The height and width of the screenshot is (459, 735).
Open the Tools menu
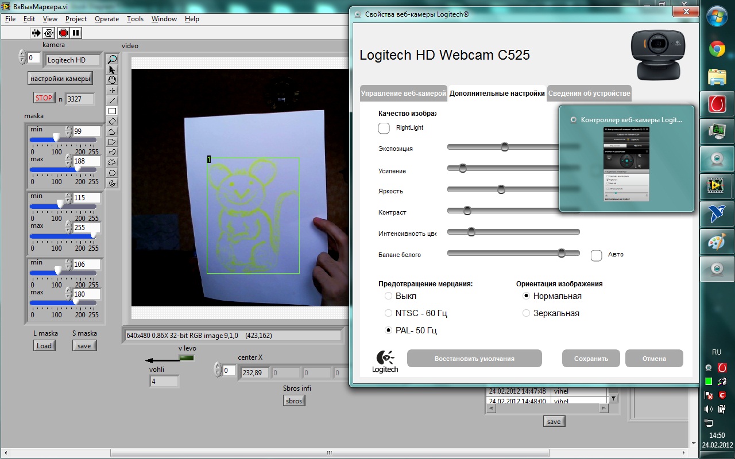[x=135, y=19]
